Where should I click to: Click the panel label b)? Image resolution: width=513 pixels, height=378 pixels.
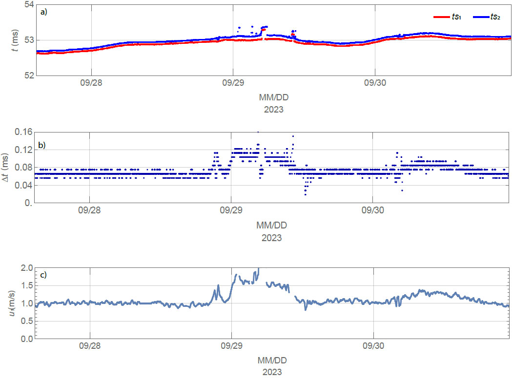[x=42, y=145]
